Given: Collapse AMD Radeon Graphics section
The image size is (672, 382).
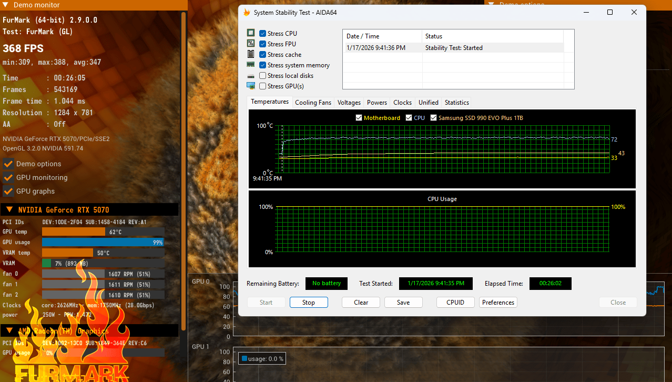Looking at the screenshot, I should coord(9,331).
